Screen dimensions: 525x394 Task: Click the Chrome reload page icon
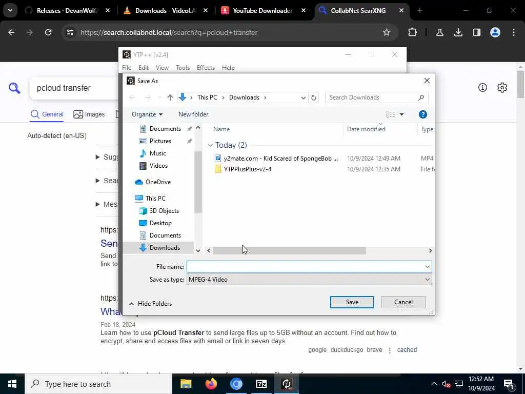click(x=48, y=32)
